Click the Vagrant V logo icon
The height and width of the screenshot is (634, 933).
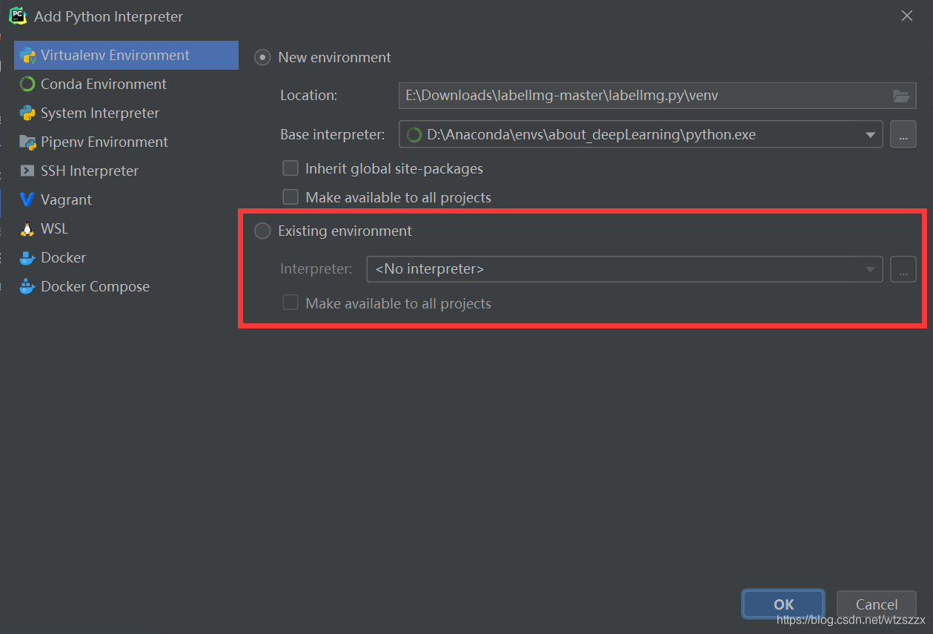click(27, 200)
